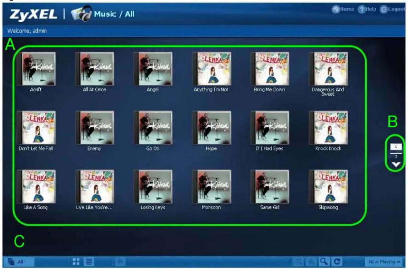Open the Don't Let Me Fall cover
Screen dimensions: 408x269
pyautogui.click(x=36, y=128)
